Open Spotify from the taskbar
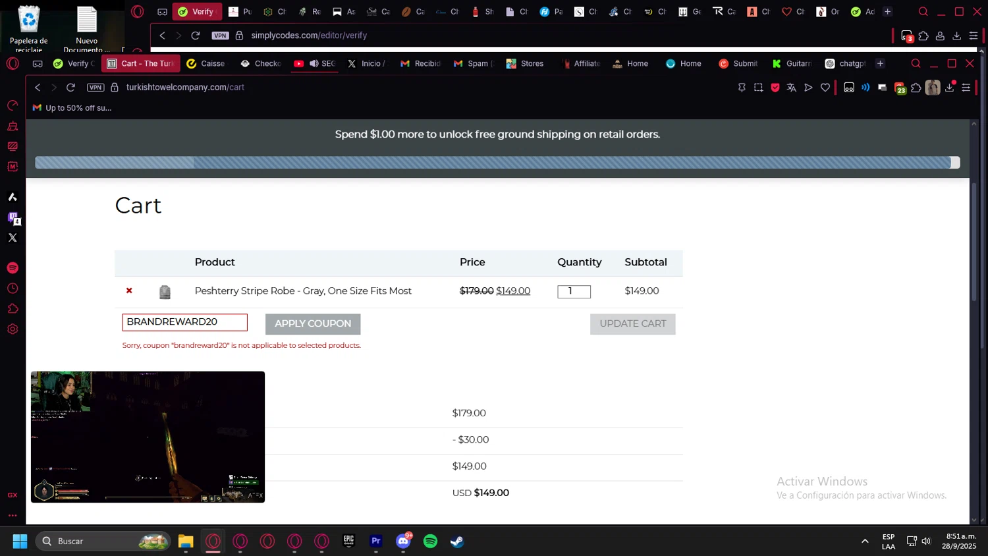 [x=430, y=542]
